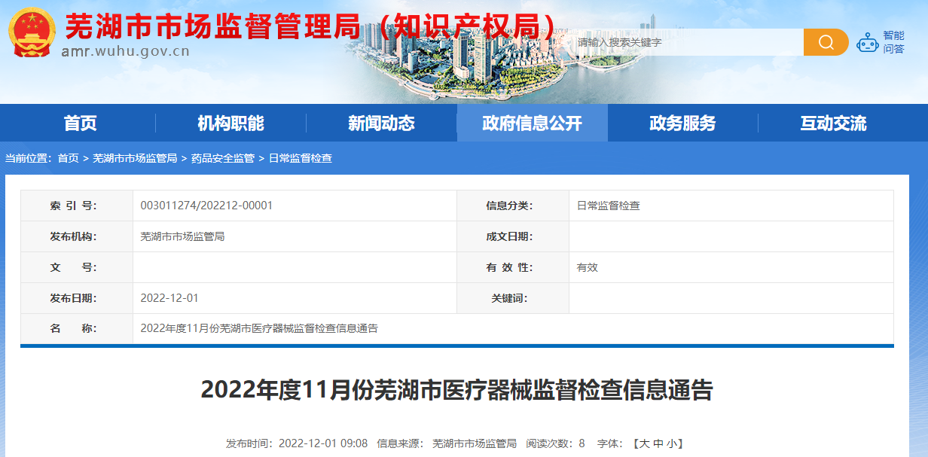Open the 机构职能 navigation tab
Screen dimensions: 928x457
(x=230, y=123)
